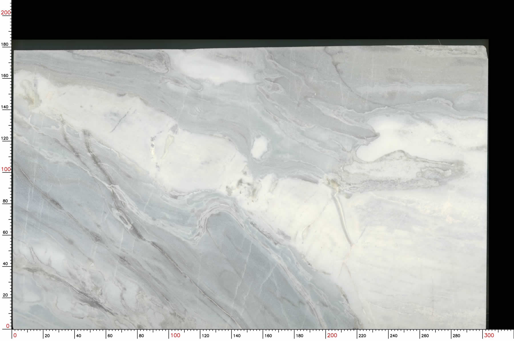The image size is (514, 341).
Task: Click the 80 label on horizontal ruler
Action: tap(141, 336)
